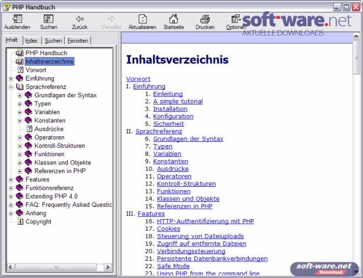
Task: Click the Drucken printer icon
Action: [205, 19]
